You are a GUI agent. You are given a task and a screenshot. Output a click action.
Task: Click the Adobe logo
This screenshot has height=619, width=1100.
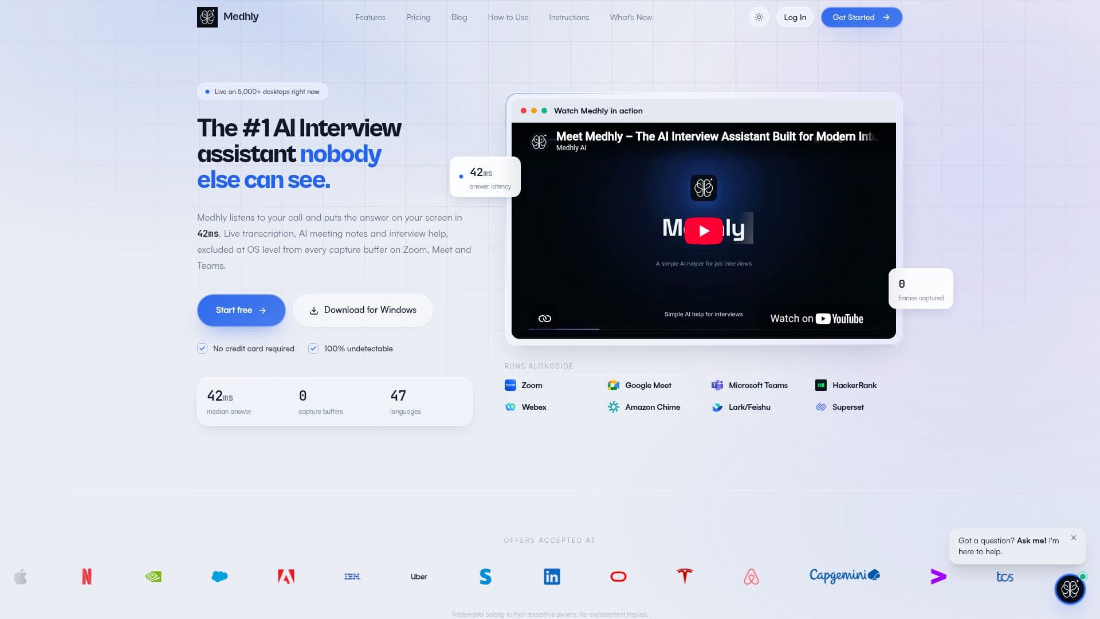286,577
